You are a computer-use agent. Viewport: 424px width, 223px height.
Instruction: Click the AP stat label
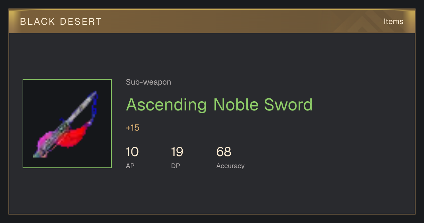[x=130, y=166]
